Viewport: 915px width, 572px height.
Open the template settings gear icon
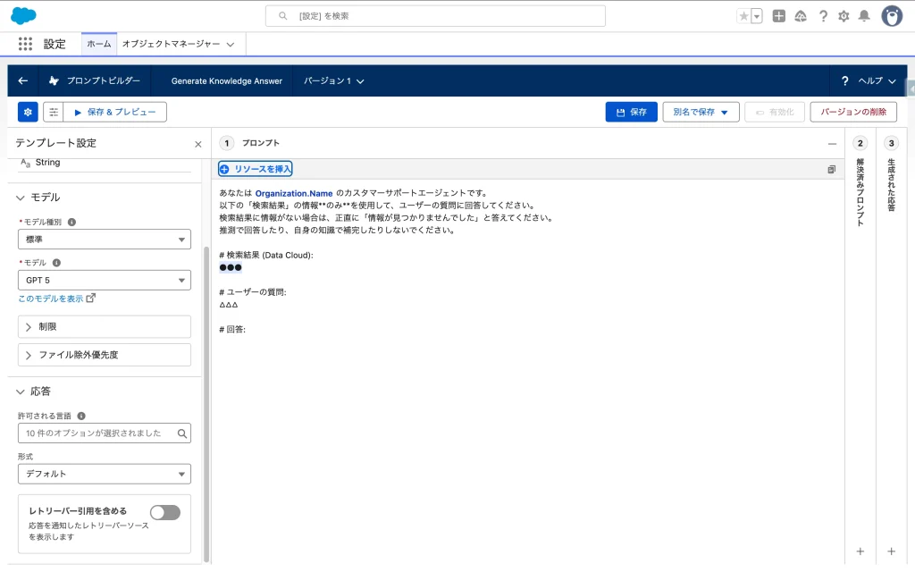click(28, 112)
